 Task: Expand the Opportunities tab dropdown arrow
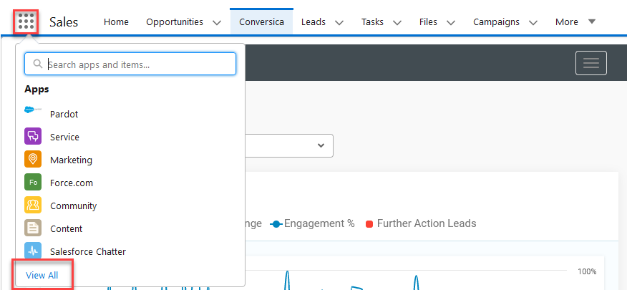[217, 22]
